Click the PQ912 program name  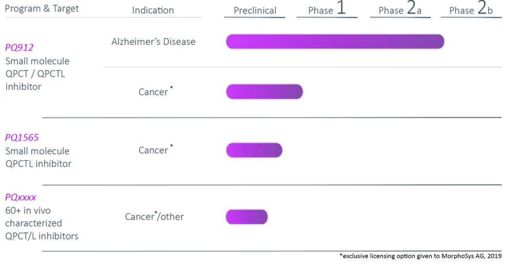point(19,47)
